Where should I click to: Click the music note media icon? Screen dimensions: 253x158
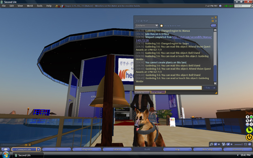point(211,144)
